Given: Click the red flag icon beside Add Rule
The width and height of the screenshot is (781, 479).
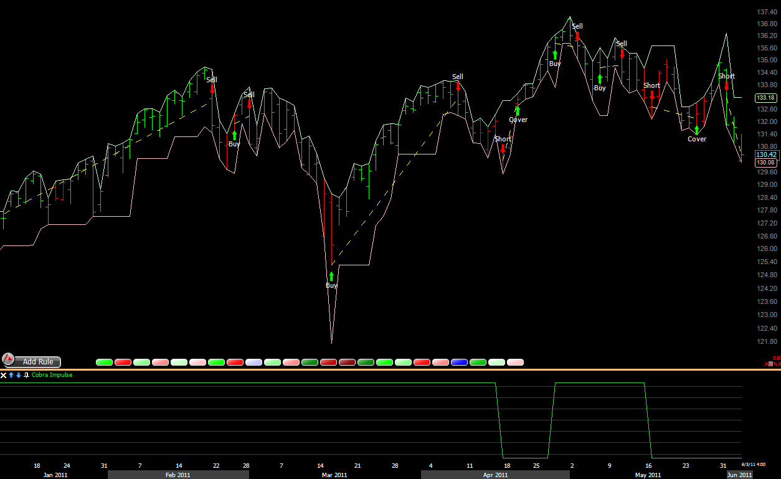Looking at the screenshot, I should coord(8,359).
